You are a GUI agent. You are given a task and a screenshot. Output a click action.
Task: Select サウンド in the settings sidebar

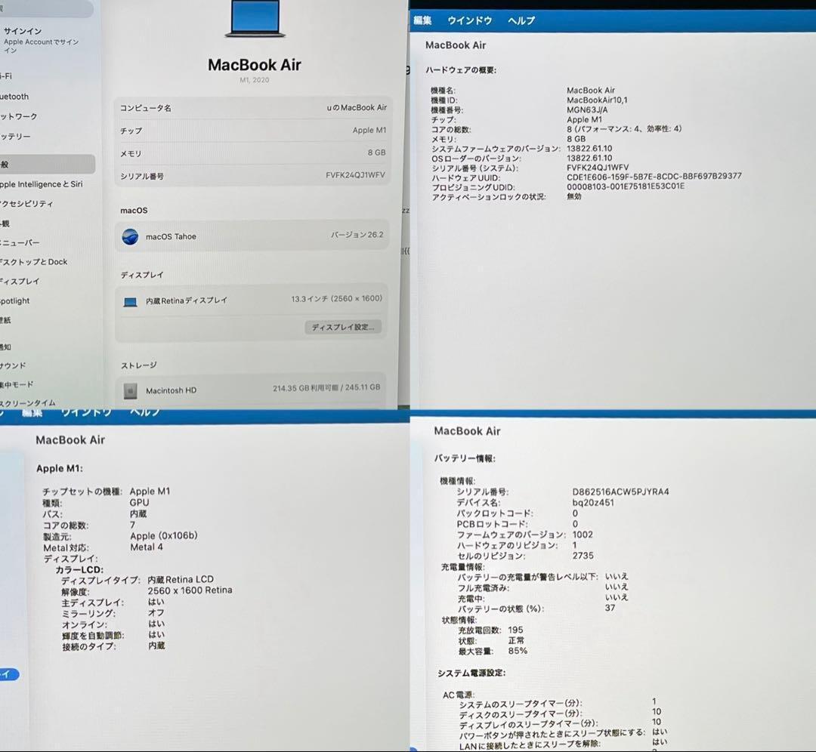coord(13,365)
